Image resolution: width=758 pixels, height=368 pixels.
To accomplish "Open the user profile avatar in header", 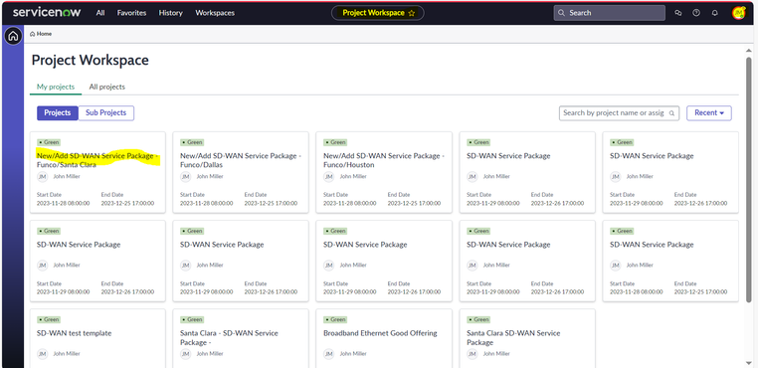I will tap(738, 13).
